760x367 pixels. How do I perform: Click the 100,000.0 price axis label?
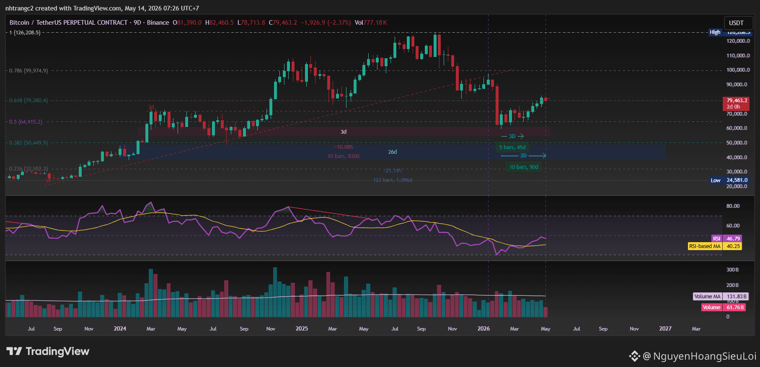(x=738, y=70)
